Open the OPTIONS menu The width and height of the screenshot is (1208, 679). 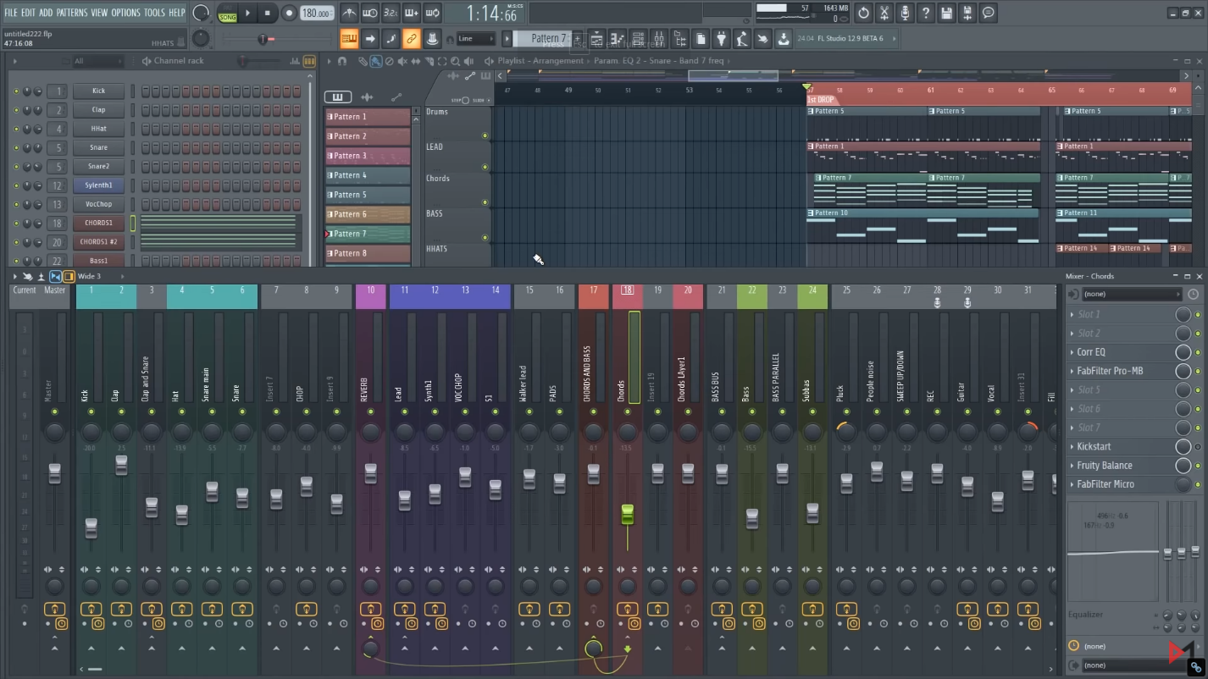click(x=125, y=13)
